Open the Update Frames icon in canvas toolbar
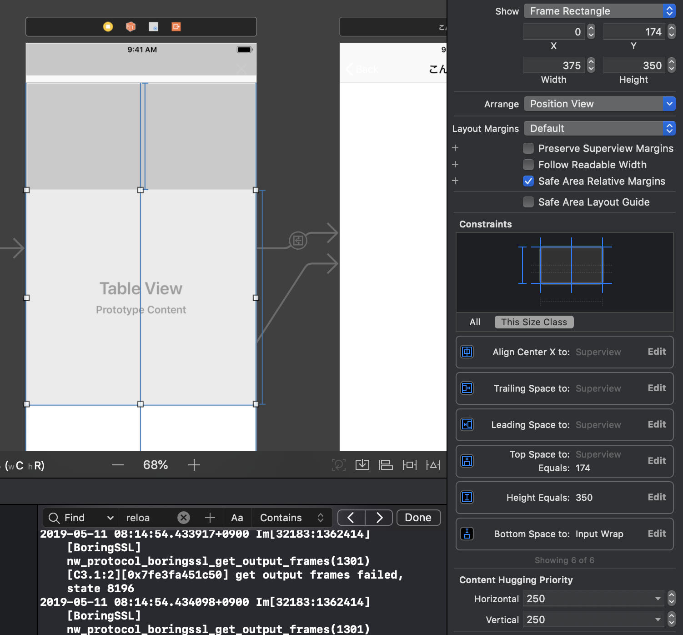The height and width of the screenshot is (635, 683). [339, 464]
